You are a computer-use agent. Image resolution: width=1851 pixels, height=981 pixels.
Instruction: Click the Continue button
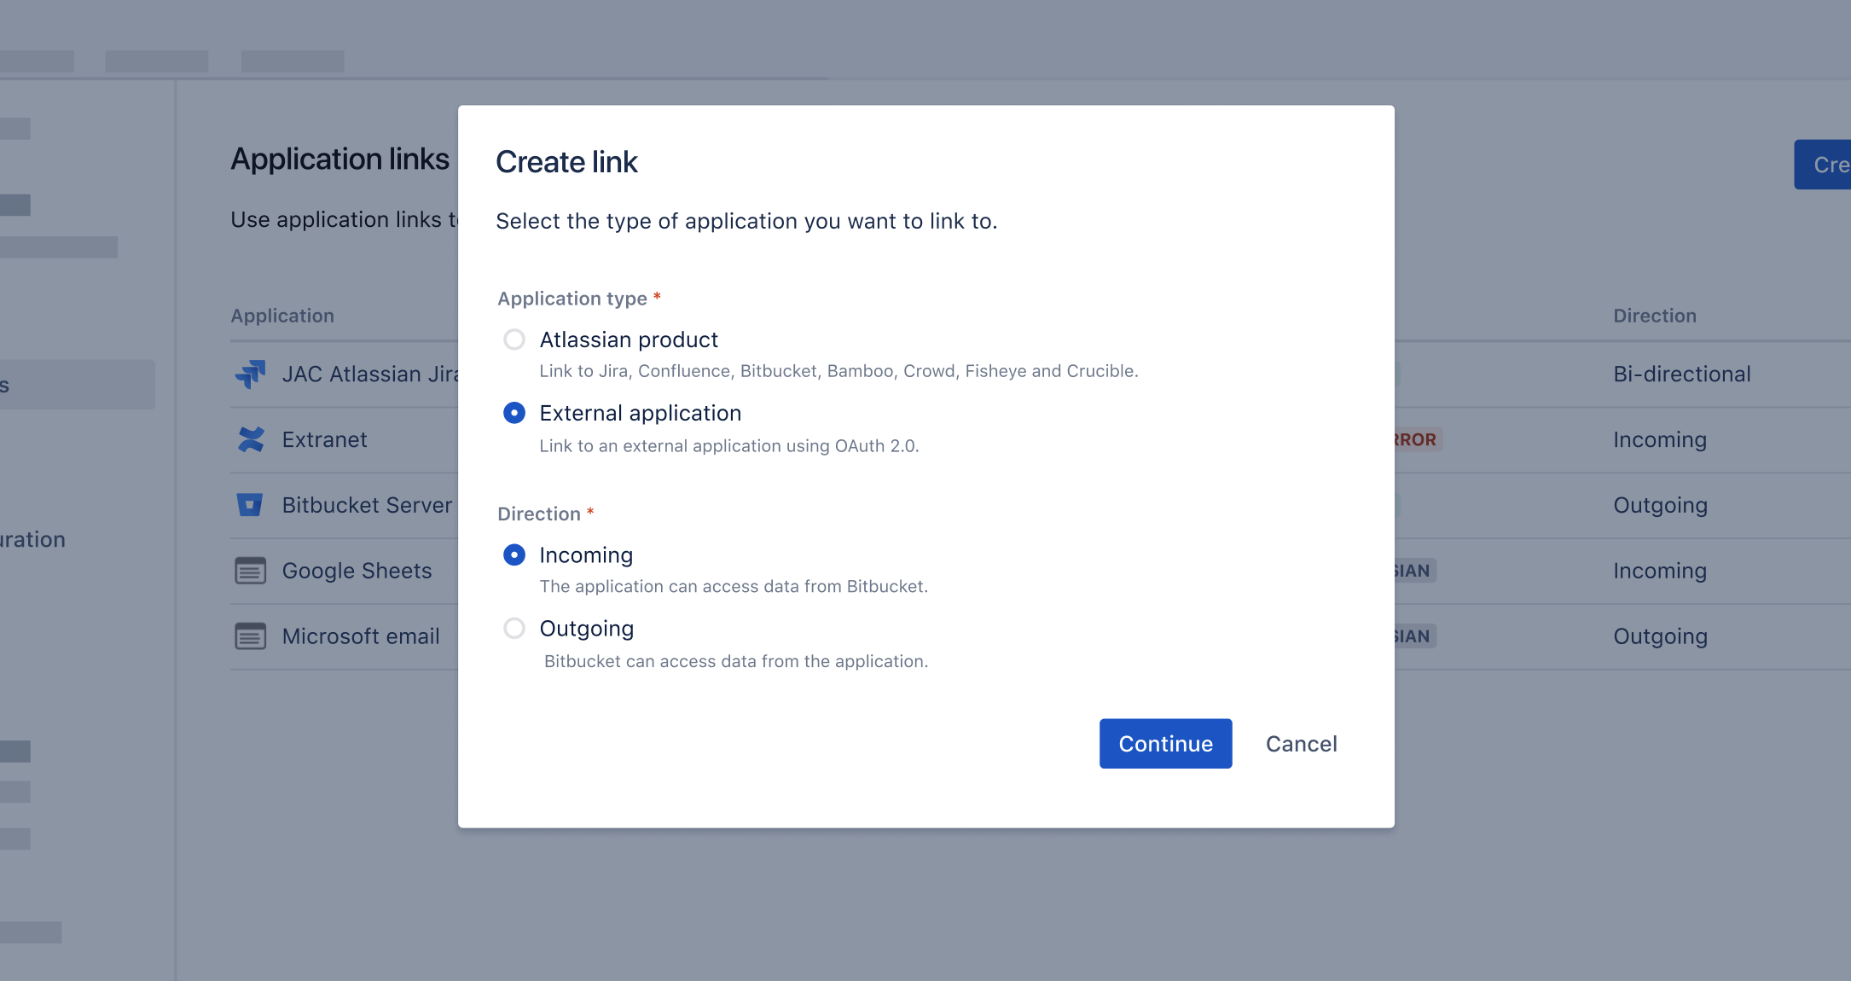click(x=1165, y=743)
